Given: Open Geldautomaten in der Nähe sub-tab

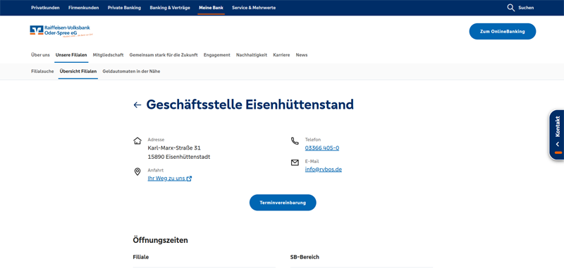Looking at the screenshot, I should click(131, 71).
